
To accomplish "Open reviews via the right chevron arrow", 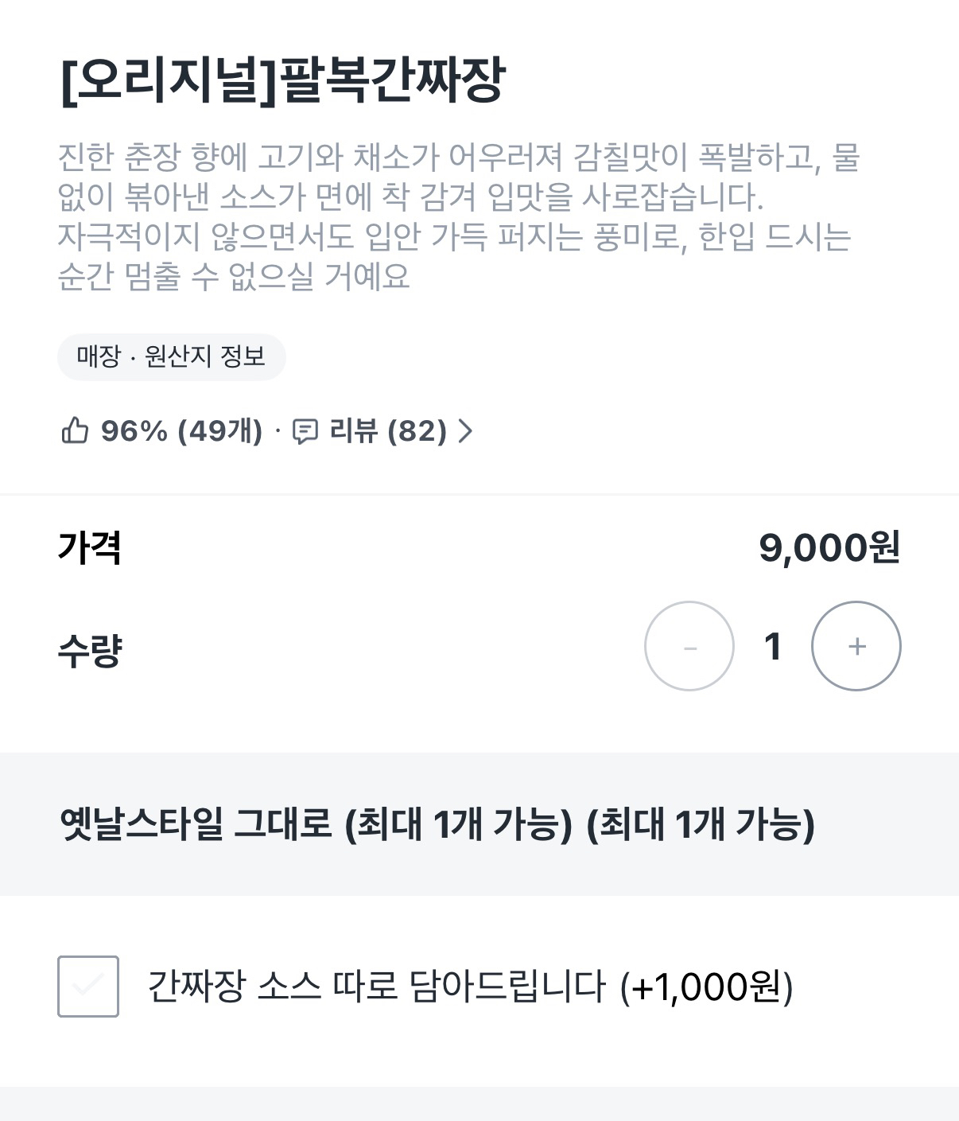I will coord(466,431).
